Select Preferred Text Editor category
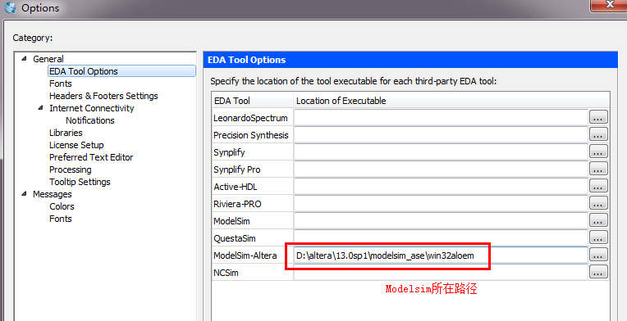This screenshot has height=321, width=627. click(91, 157)
